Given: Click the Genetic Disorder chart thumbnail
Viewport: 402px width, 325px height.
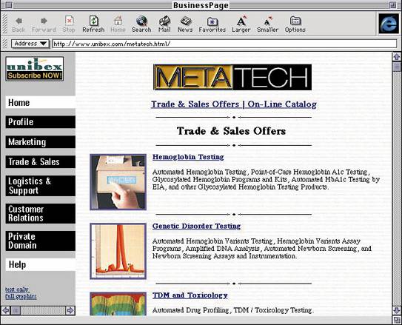Looking at the screenshot, I should click(118, 251).
